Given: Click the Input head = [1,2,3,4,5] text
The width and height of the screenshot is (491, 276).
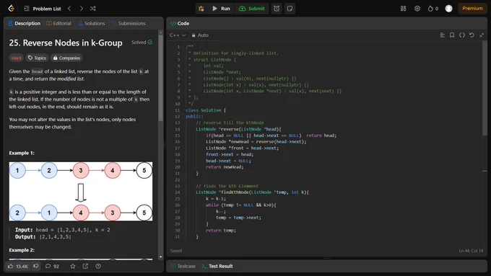Looking at the screenshot, I should coord(63,230).
